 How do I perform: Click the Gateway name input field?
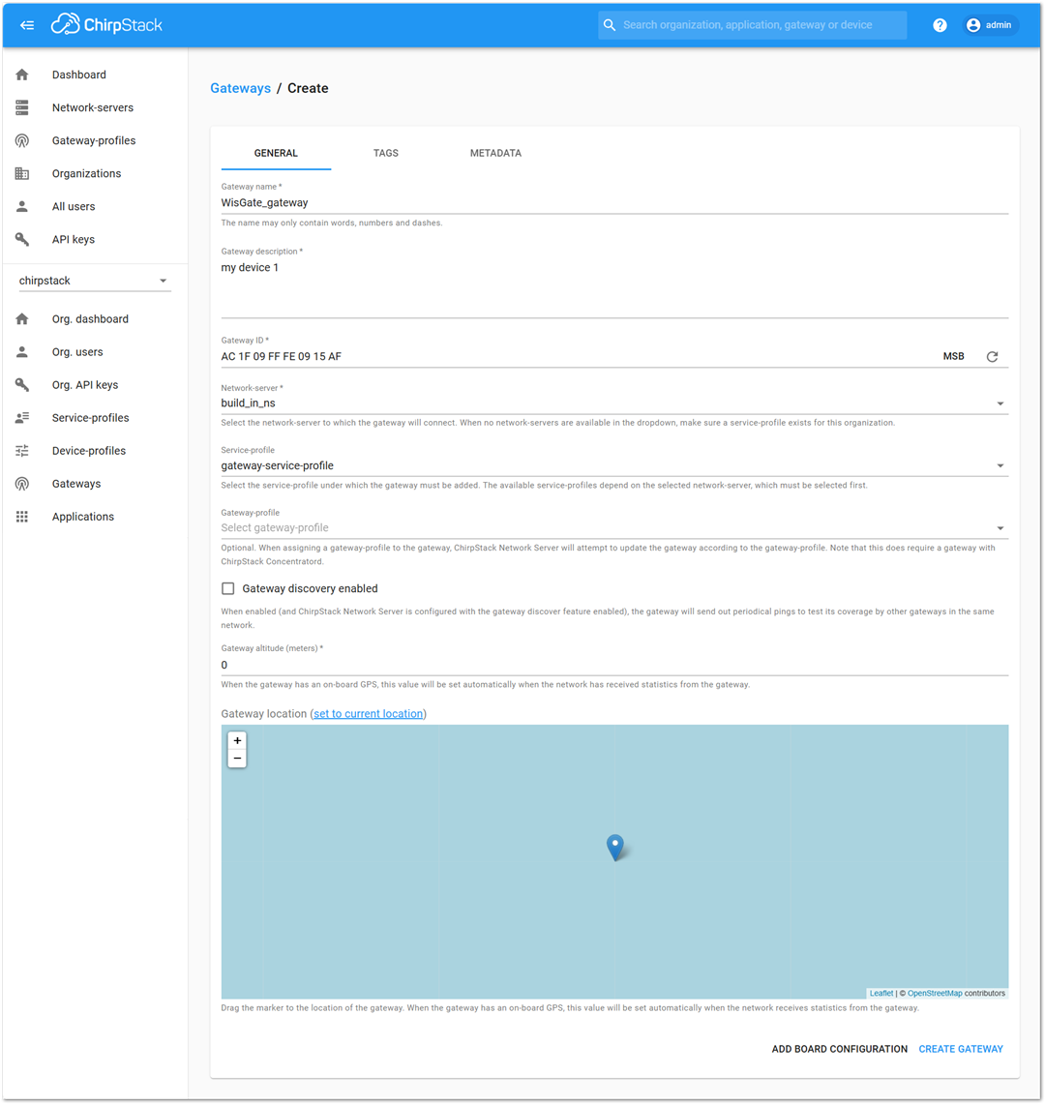613,203
